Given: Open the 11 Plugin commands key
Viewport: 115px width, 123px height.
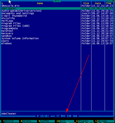Looking at the screenshot, I should (x=84, y=121).
